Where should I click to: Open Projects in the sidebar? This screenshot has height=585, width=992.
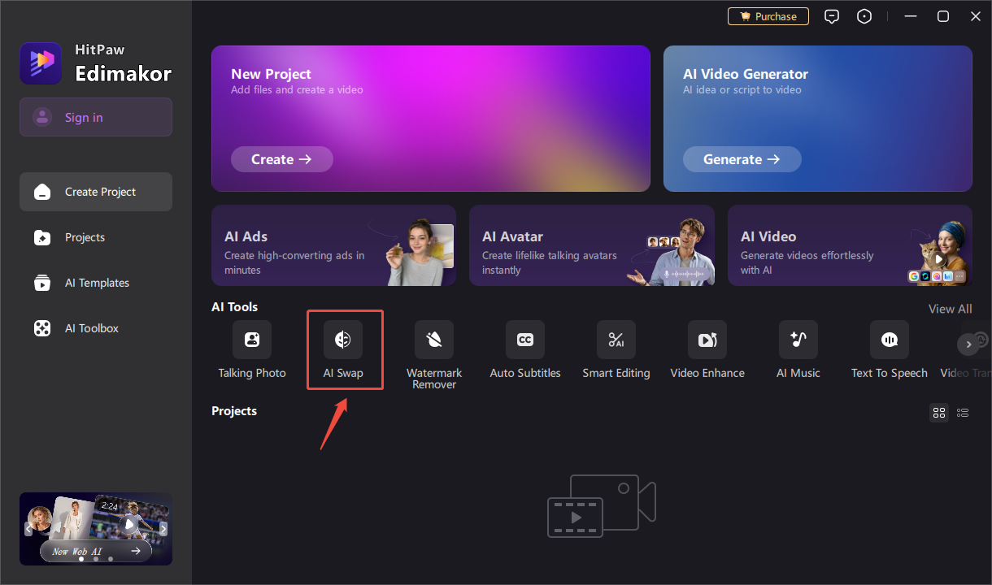pyautogui.click(x=96, y=237)
